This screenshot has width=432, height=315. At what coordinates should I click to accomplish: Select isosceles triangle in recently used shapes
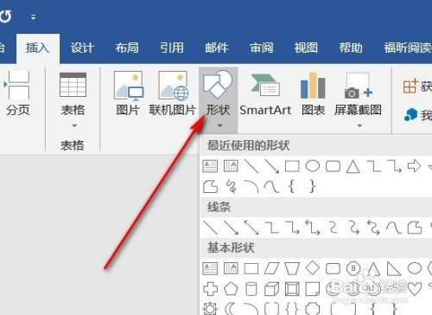coord(353,167)
